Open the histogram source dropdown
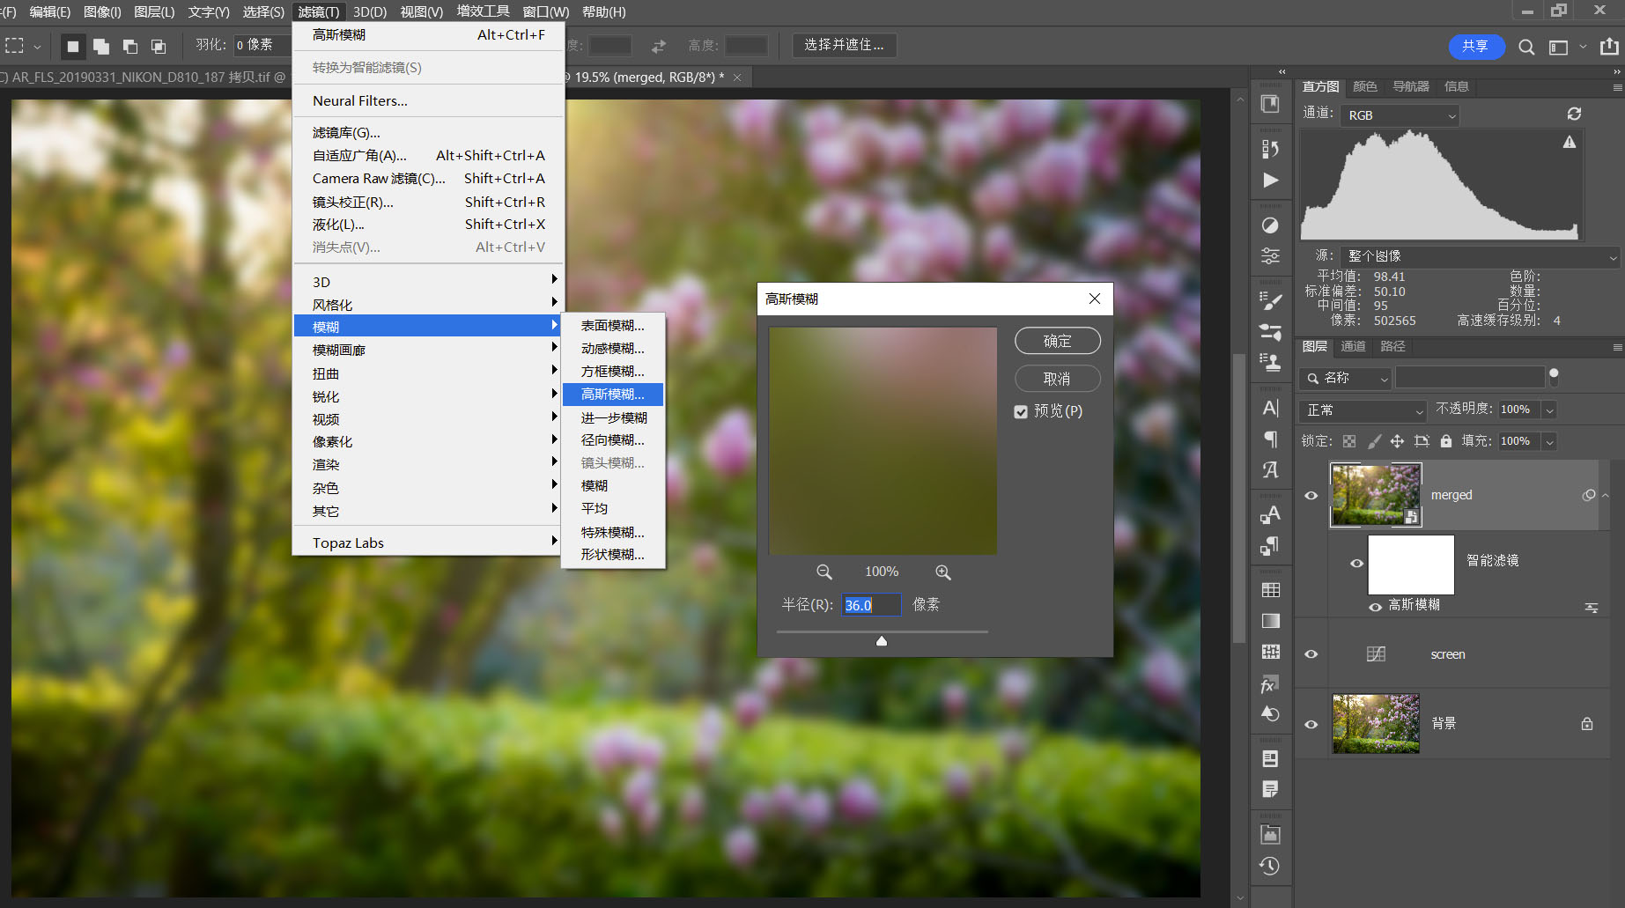1625x908 pixels. coord(1481,256)
